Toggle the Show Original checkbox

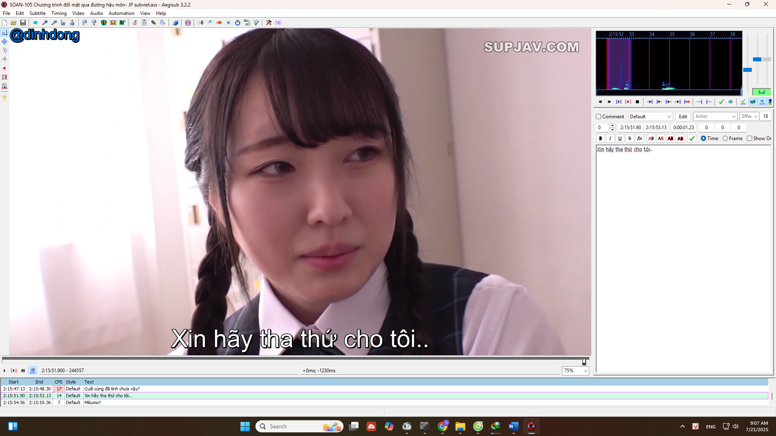[750, 138]
